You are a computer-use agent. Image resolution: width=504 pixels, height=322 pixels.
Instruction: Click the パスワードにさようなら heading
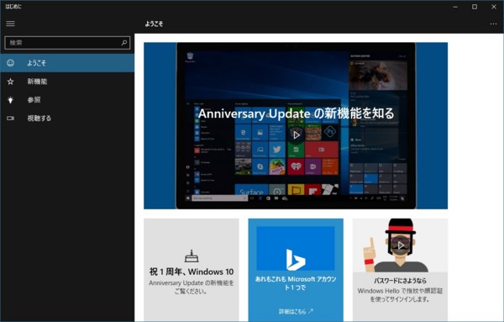(x=400, y=281)
